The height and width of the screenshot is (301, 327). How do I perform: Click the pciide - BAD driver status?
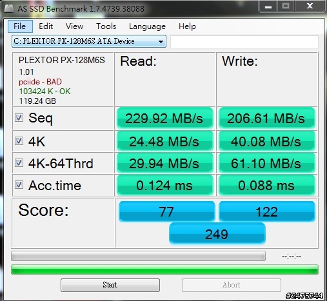[40, 82]
